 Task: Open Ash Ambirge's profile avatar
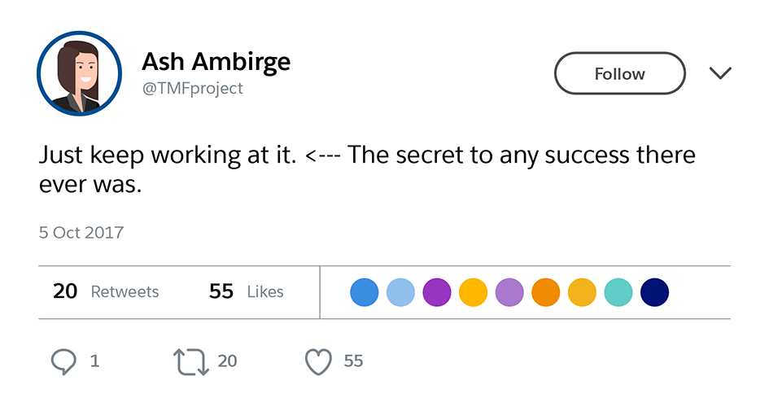tap(79, 74)
